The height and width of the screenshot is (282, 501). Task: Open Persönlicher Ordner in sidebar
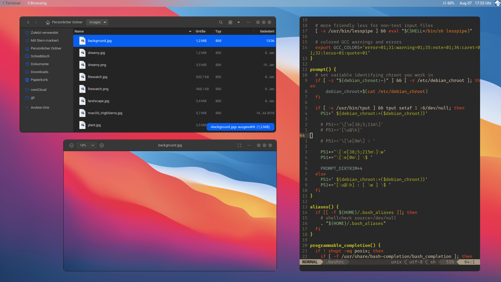pyautogui.click(x=47, y=48)
